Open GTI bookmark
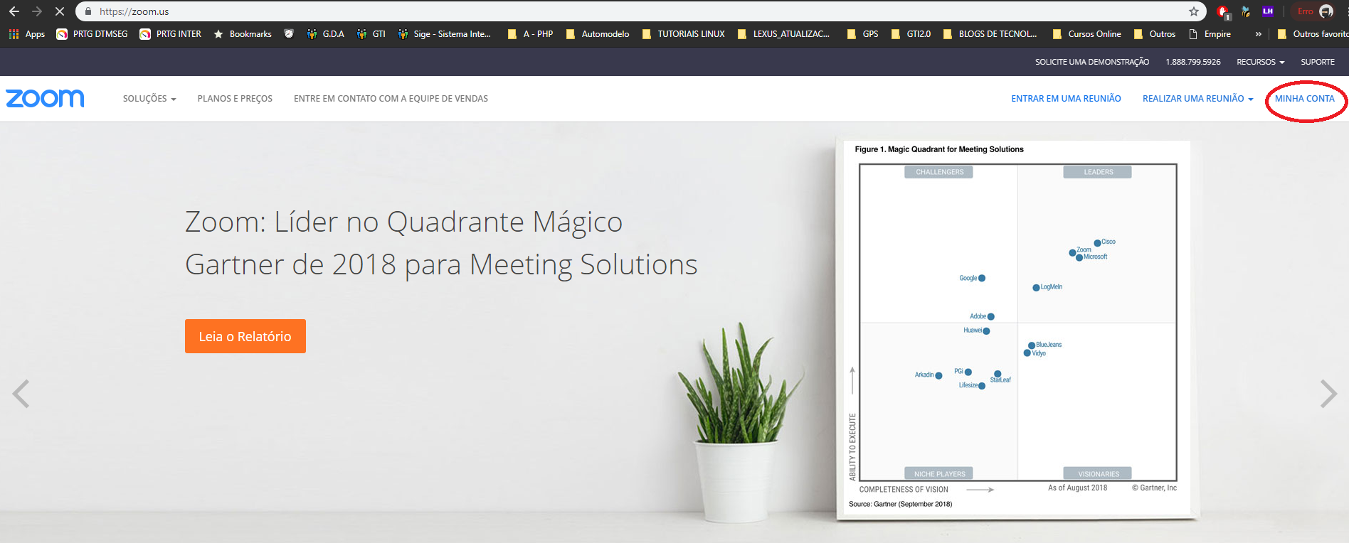 pyautogui.click(x=371, y=34)
